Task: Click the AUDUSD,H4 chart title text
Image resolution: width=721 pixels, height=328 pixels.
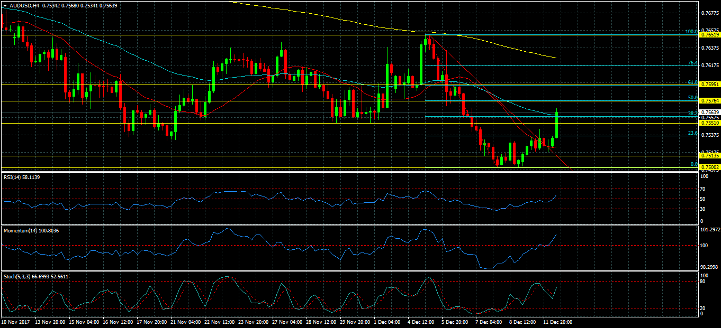Action: click(24, 5)
